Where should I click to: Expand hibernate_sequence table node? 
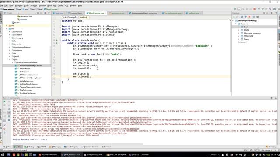click(x=238, y=33)
